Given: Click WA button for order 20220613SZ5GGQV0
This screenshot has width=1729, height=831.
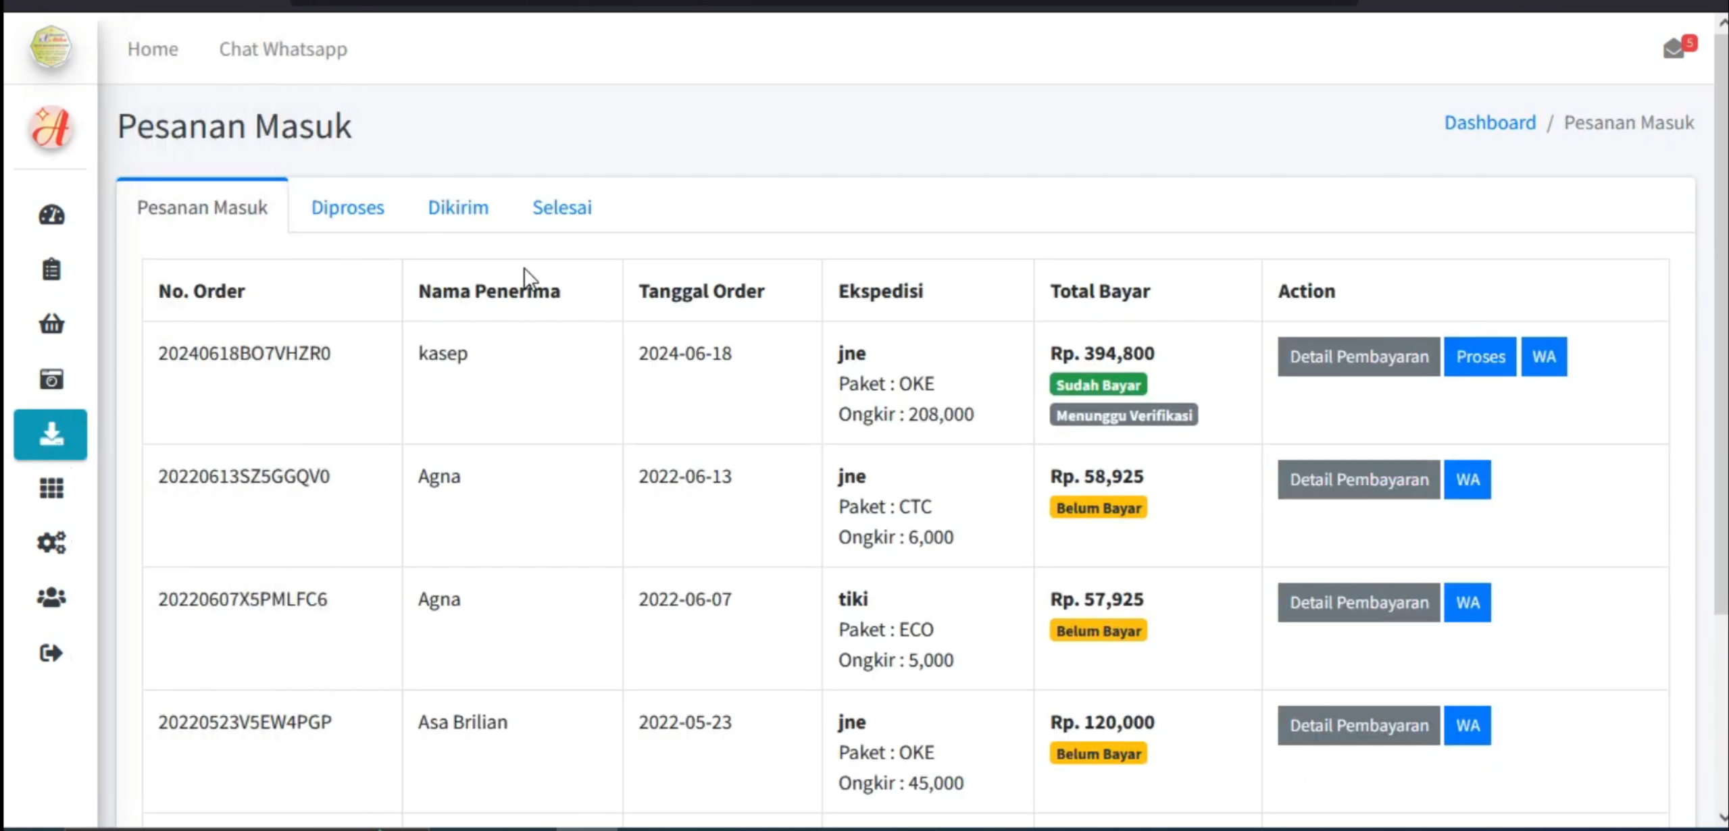Looking at the screenshot, I should 1468,479.
